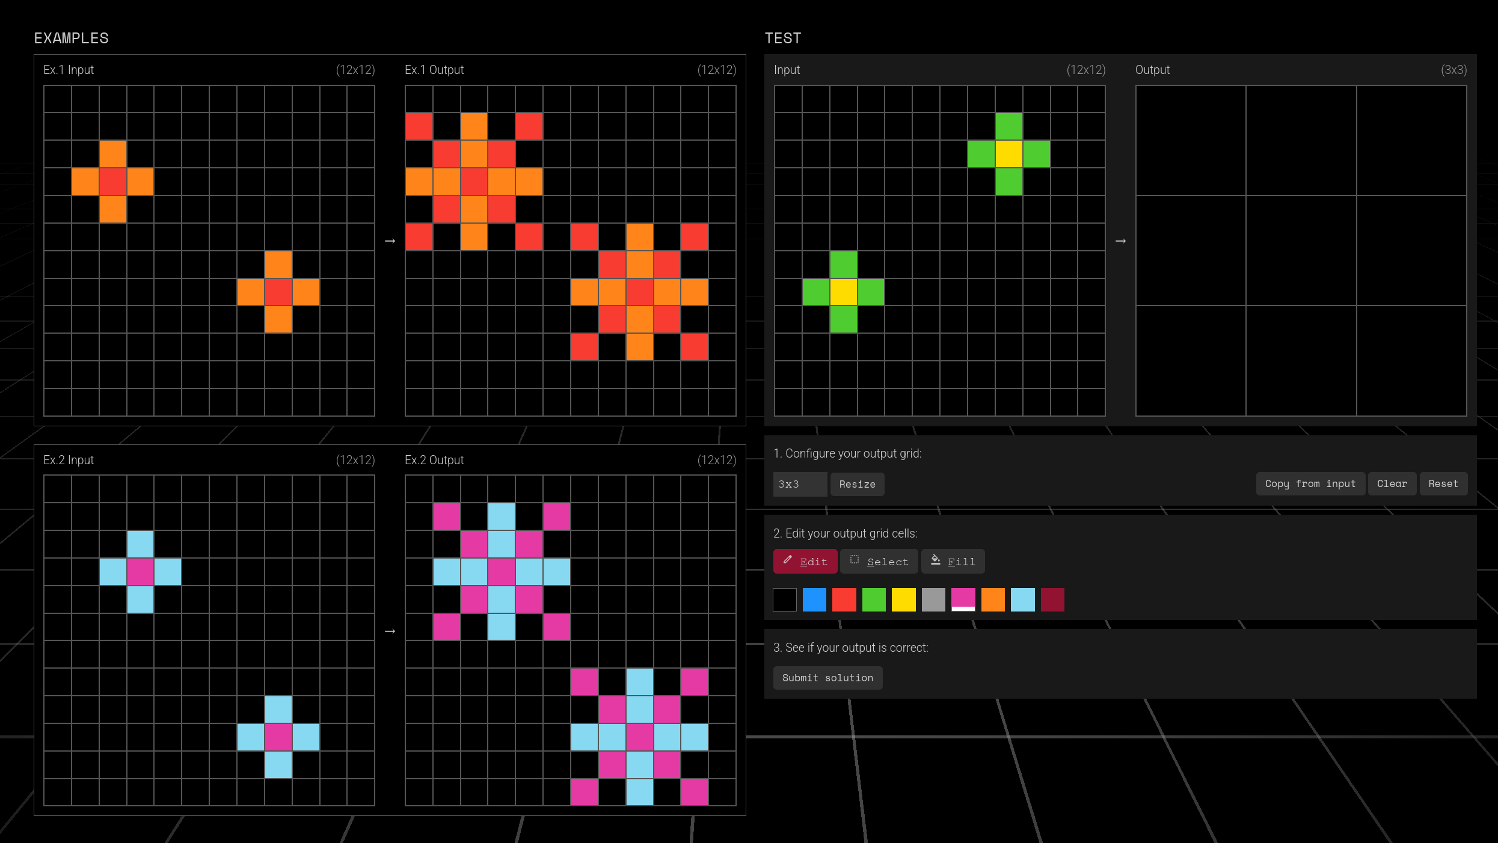This screenshot has height=843, width=1498.
Task: Pick the light blue color swatch
Action: point(1022,599)
